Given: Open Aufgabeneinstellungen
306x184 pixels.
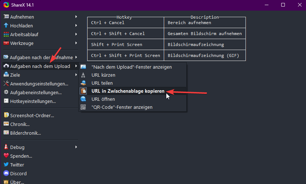Looking at the screenshot, I should click(x=36, y=92).
